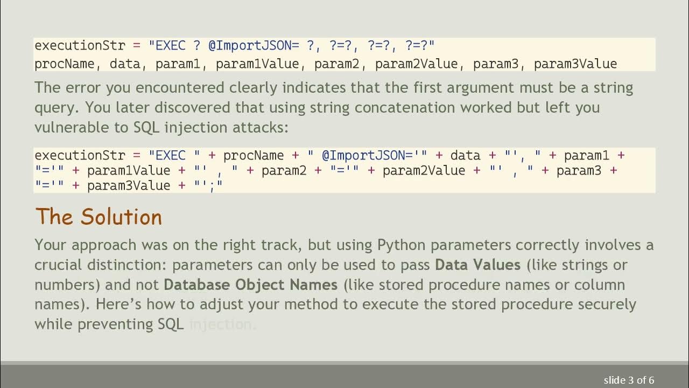Click the bold "Data Values" text
The width and height of the screenshot is (689, 388).
point(477,265)
